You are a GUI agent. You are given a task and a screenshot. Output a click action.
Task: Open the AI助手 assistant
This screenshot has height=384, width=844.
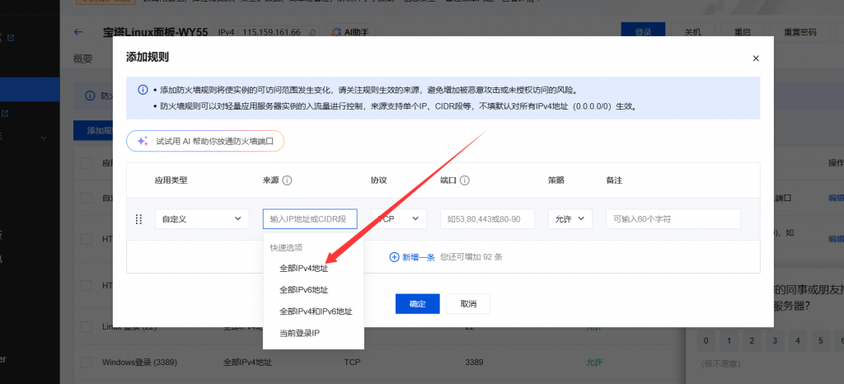coord(350,32)
